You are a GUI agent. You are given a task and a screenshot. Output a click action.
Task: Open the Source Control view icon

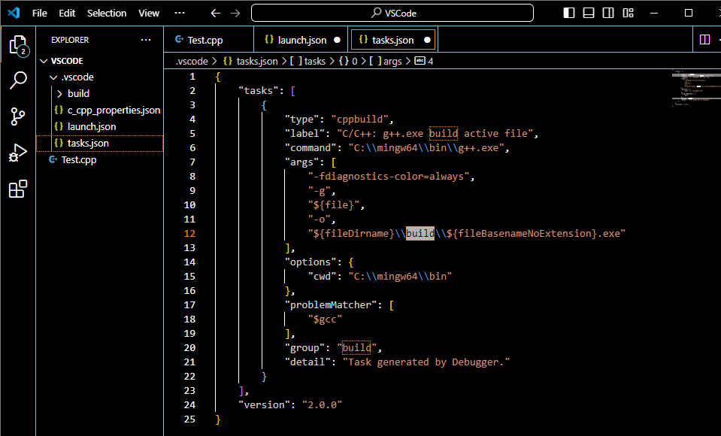click(x=18, y=117)
